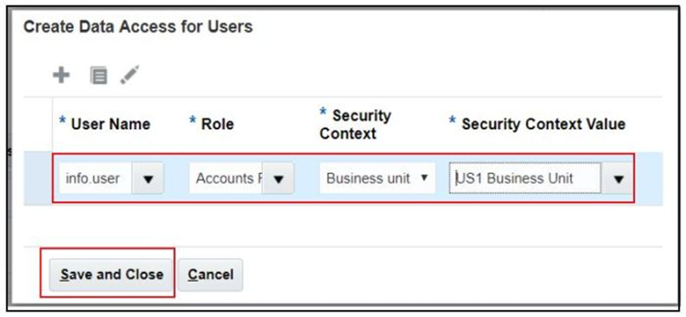This screenshot has width=686, height=317.
Task: Add a new row with plus icon
Action: 61,75
